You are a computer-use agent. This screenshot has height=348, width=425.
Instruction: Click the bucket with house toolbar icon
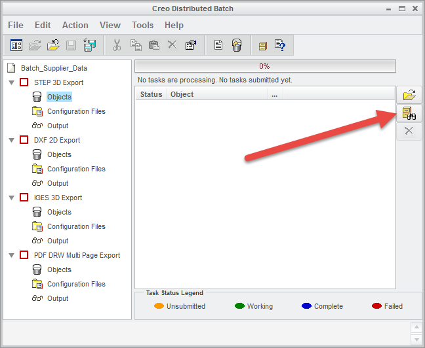click(x=237, y=45)
